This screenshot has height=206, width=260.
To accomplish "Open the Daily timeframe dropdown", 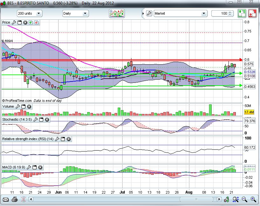I will (75, 13).
